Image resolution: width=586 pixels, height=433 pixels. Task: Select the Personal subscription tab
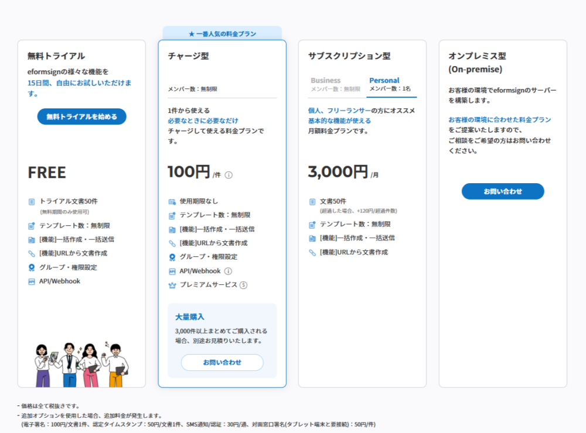390,84
